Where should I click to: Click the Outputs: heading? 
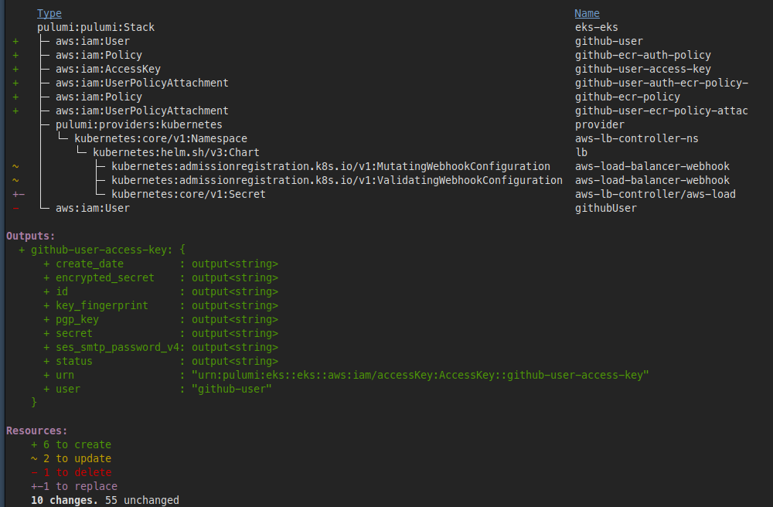click(31, 236)
